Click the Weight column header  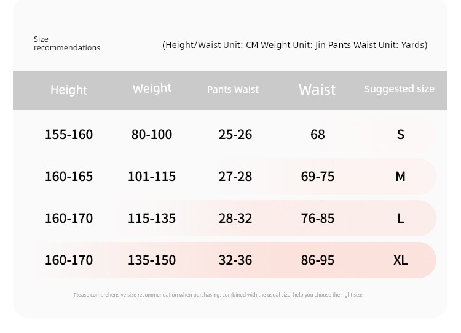pyautogui.click(x=152, y=89)
